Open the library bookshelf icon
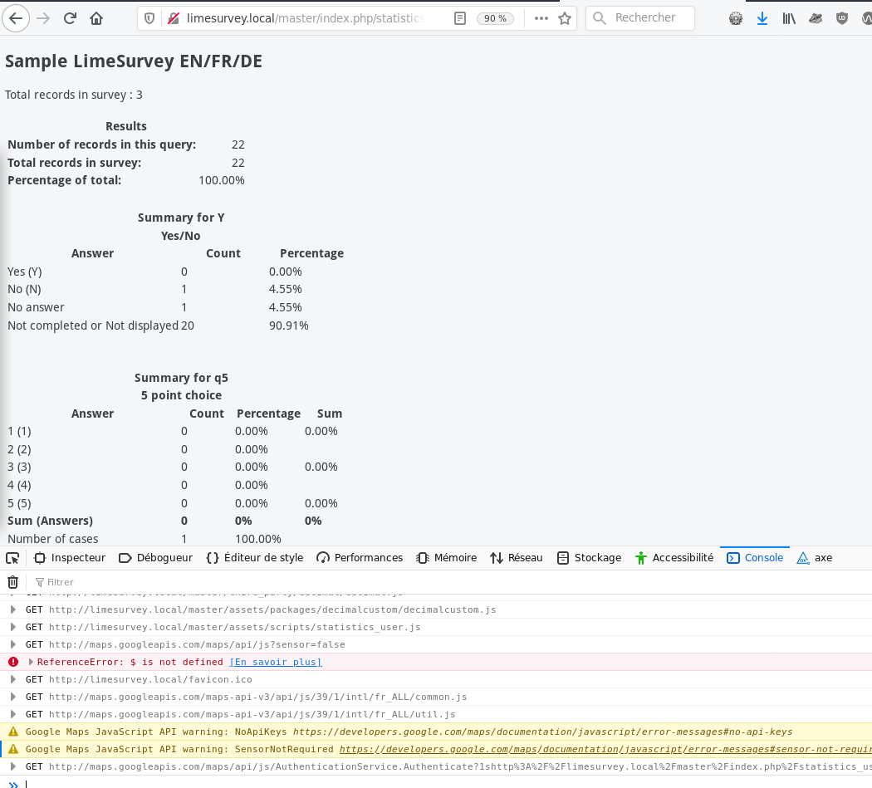Image resolution: width=872 pixels, height=788 pixels. click(x=789, y=18)
